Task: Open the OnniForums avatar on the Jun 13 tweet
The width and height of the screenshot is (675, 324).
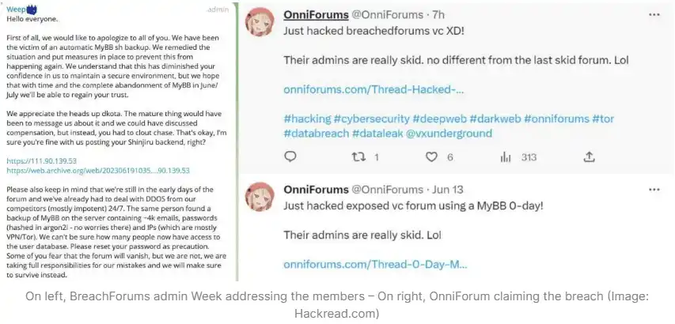Action: pos(261,200)
